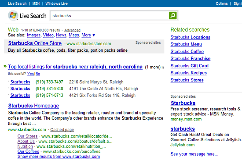This screenshot has height=163, width=242.
Task: Click phone number (919) 783-7497
Action: (x=49, y=82)
